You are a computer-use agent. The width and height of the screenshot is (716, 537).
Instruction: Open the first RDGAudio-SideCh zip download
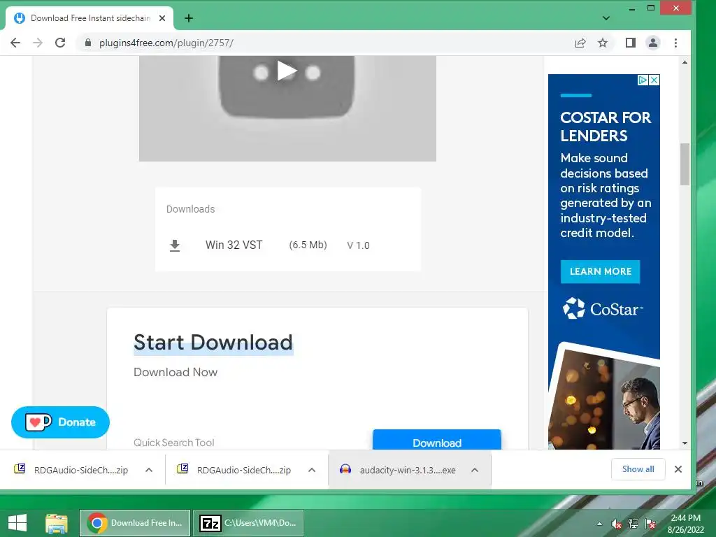(71, 469)
